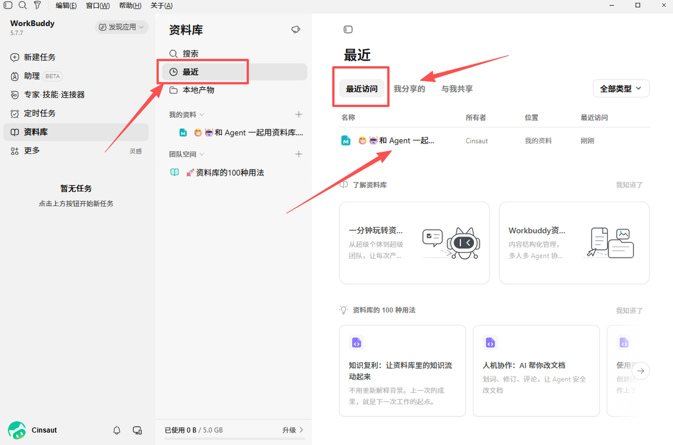Click the announcement megaphone icon in 资料库 header

click(296, 30)
